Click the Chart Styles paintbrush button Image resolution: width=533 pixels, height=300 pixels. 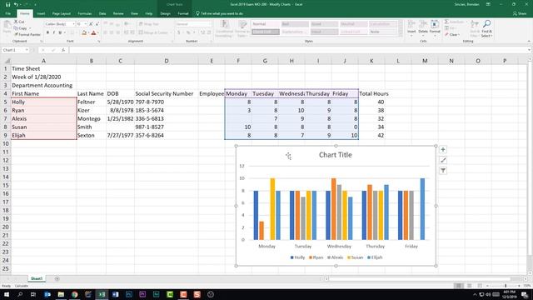(443, 160)
